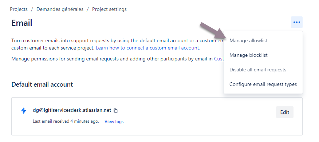Click the Email page heading
Screen dimensions: 319x142
(22, 23)
